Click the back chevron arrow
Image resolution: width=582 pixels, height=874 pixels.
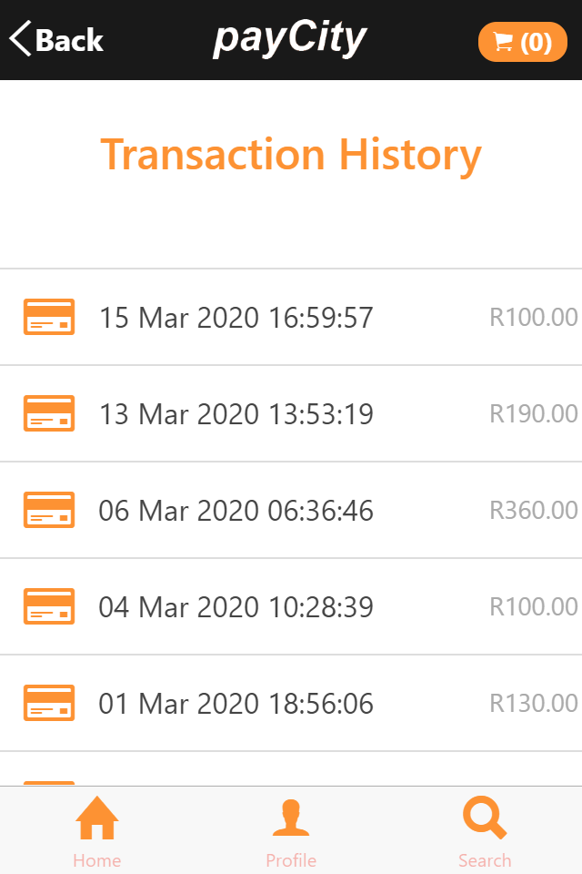pos(20,39)
